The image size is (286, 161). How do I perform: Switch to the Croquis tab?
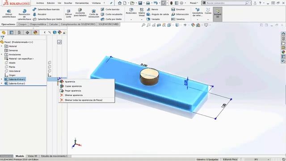coord(22,24)
